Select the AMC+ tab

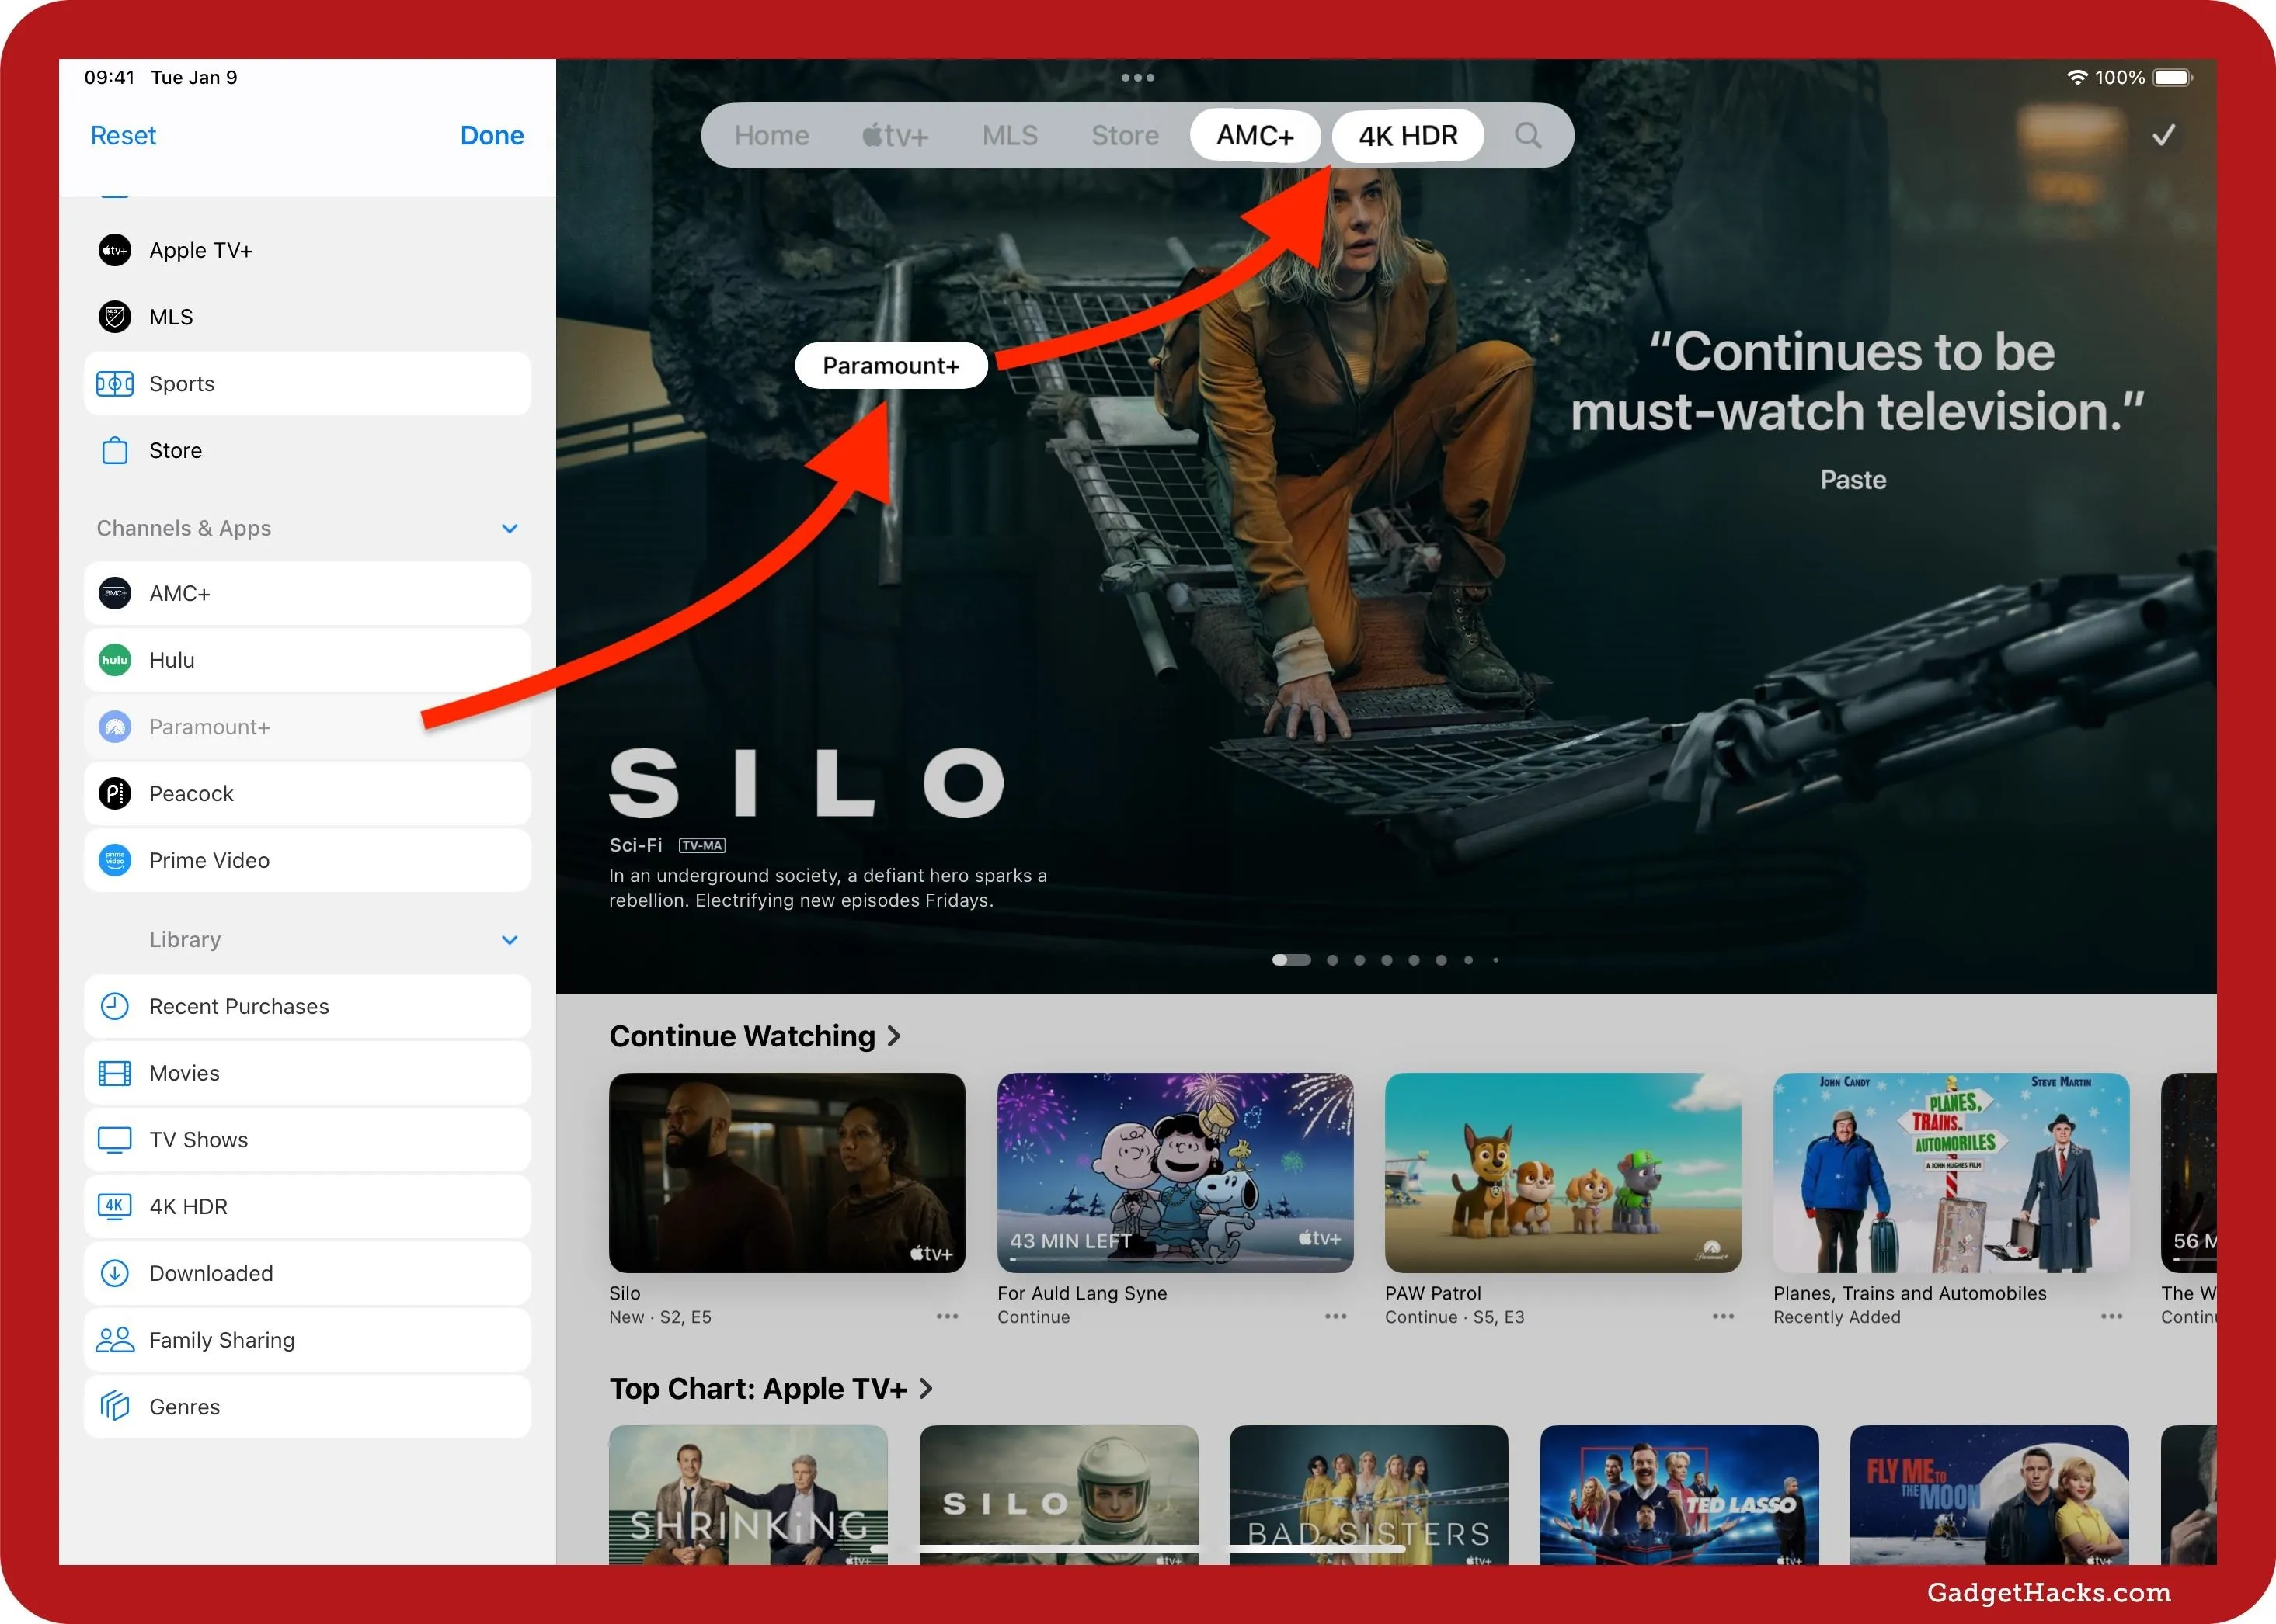(1255, 136)
